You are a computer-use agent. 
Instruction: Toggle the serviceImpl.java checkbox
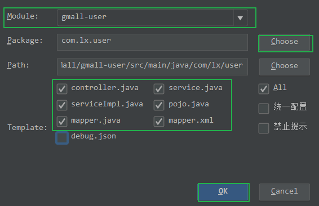click(62, 105)
